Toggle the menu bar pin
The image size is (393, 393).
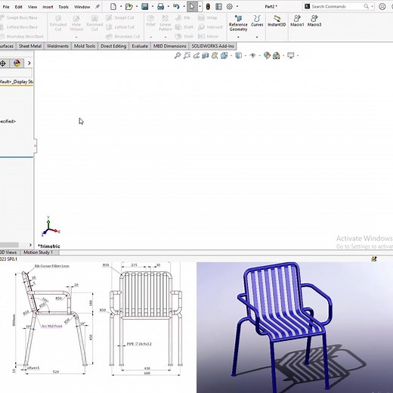point(97,7)
